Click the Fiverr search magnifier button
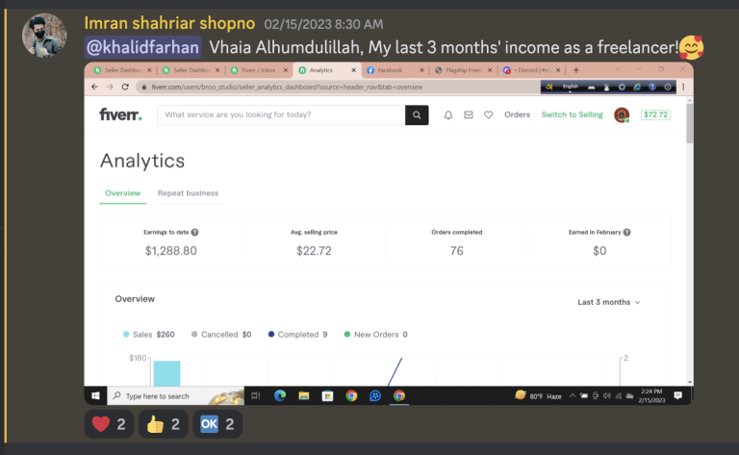Viewport: 739px width, 455px height. point(417,114)
